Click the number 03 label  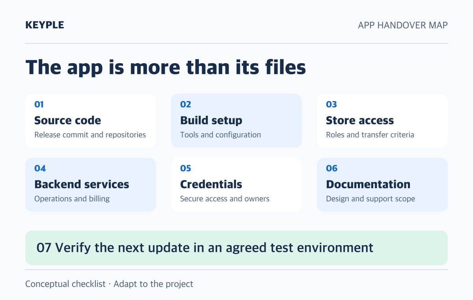tap(331, 104)
